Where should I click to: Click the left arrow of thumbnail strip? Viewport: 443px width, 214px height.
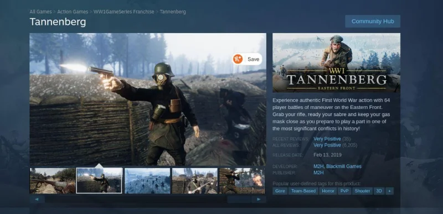[37, 199]
